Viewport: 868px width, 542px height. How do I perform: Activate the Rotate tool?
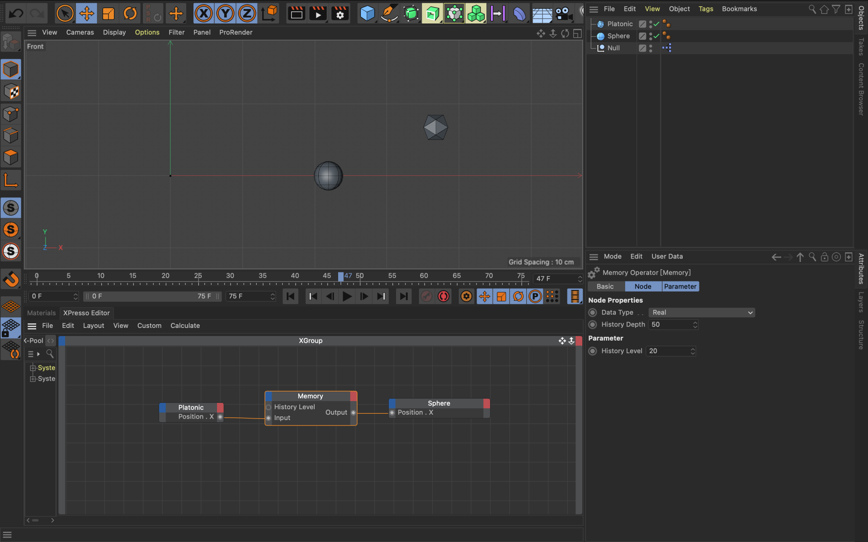pos(130,14)
